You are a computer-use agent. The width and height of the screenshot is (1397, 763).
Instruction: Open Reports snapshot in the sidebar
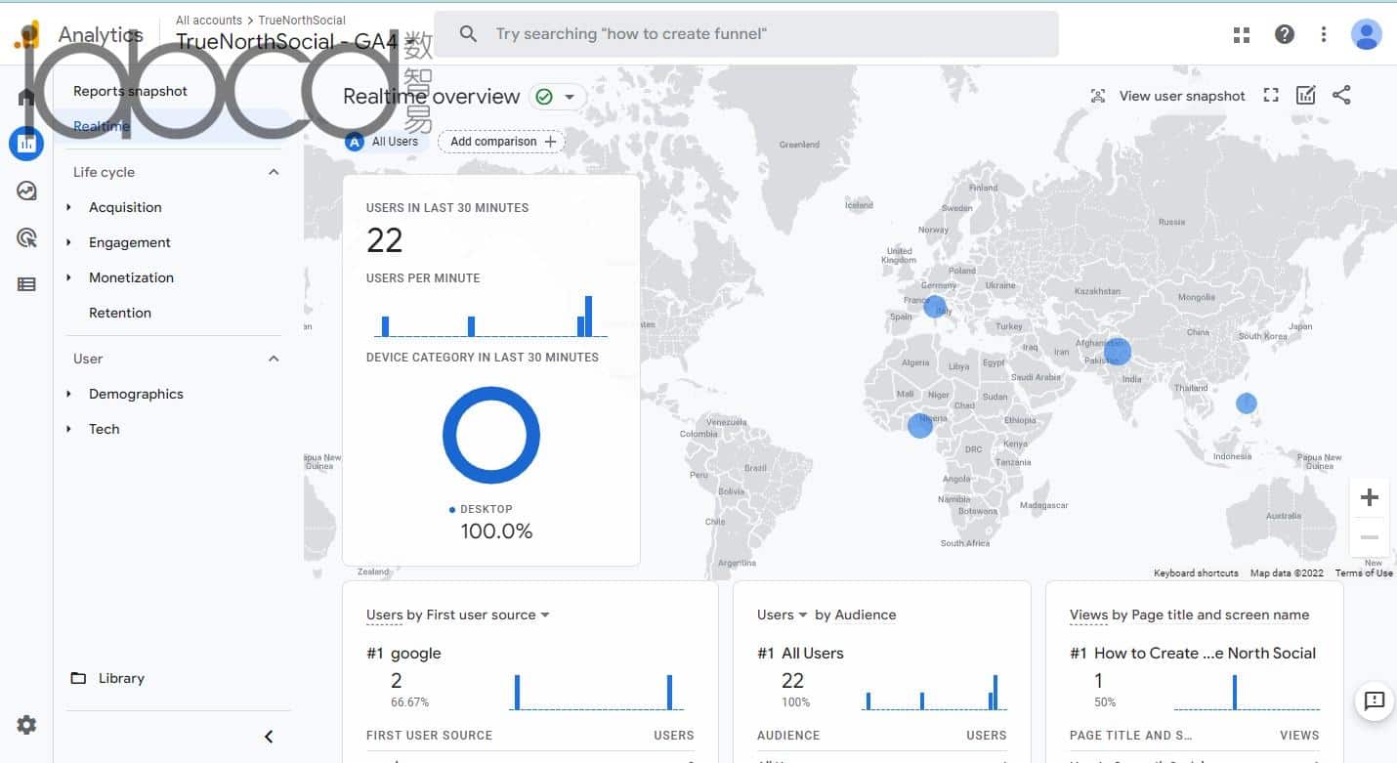130,91
